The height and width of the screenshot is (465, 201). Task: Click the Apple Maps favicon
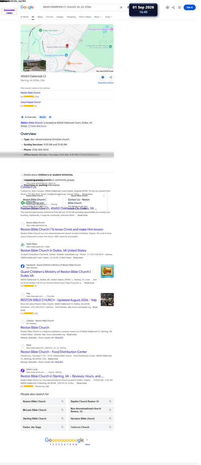(x=23, y=245)
